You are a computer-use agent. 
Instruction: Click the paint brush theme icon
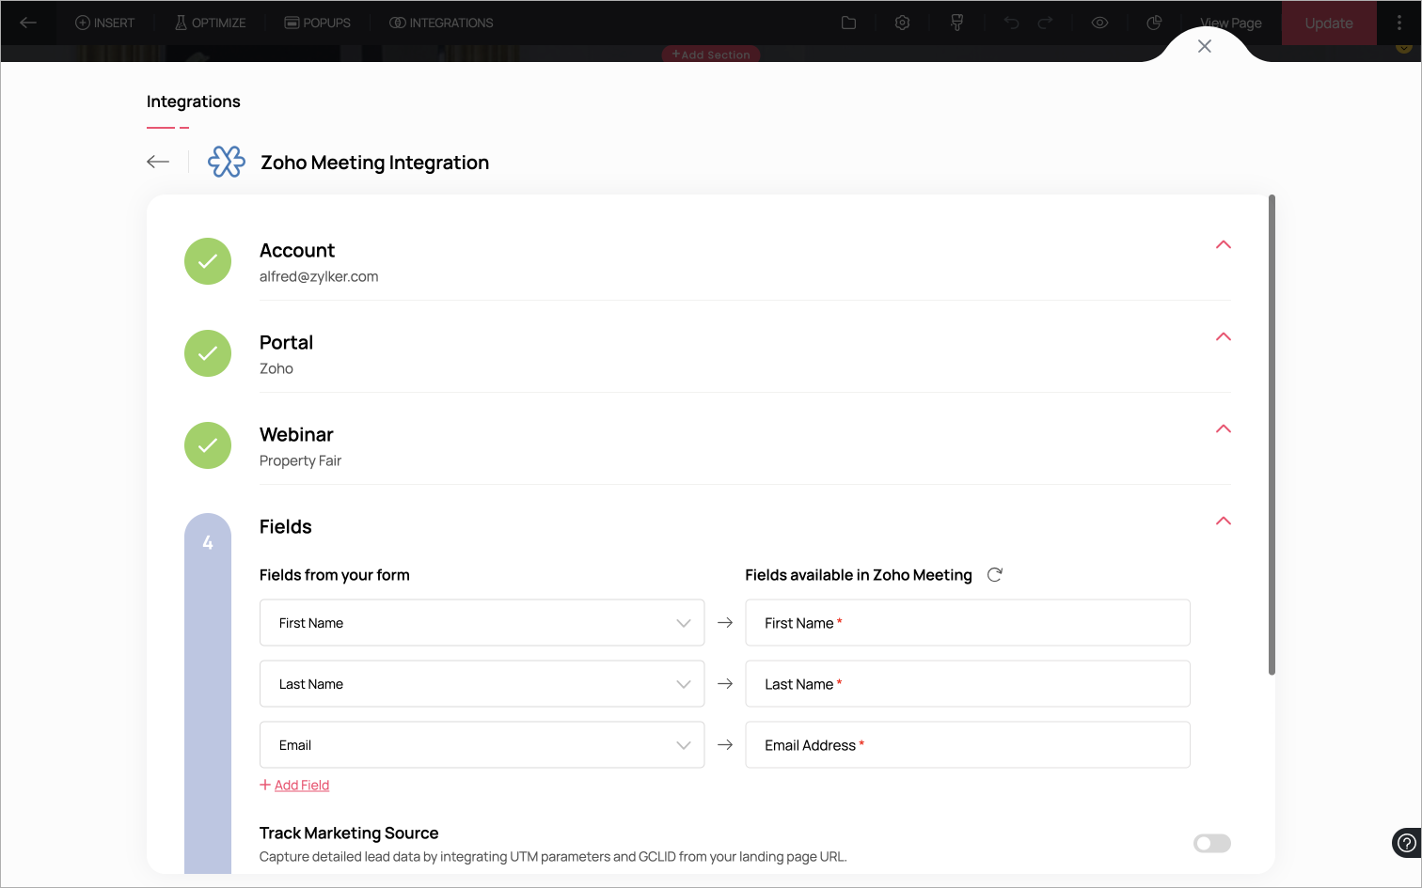click(956, 23)
